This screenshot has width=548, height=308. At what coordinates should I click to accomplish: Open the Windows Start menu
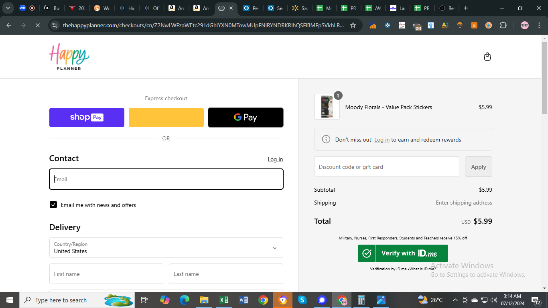pos(9,300)
